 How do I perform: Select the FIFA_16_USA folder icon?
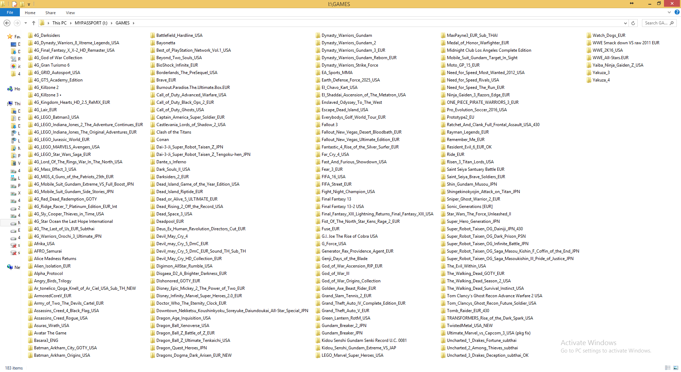(318, 177)
